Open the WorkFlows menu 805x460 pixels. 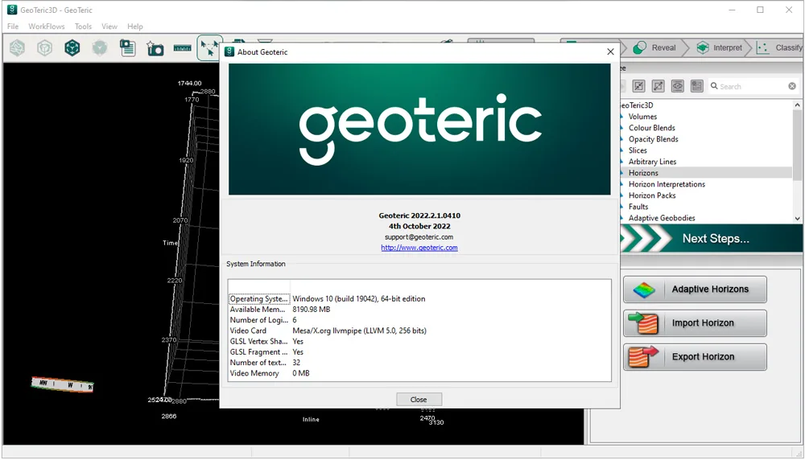[x=46, y=27]
